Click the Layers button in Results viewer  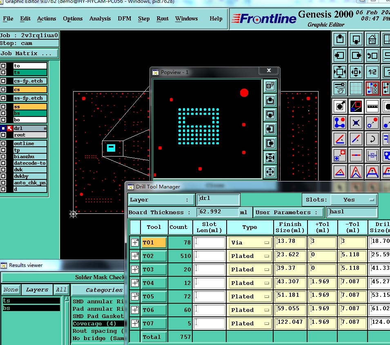tap(37, 290)
